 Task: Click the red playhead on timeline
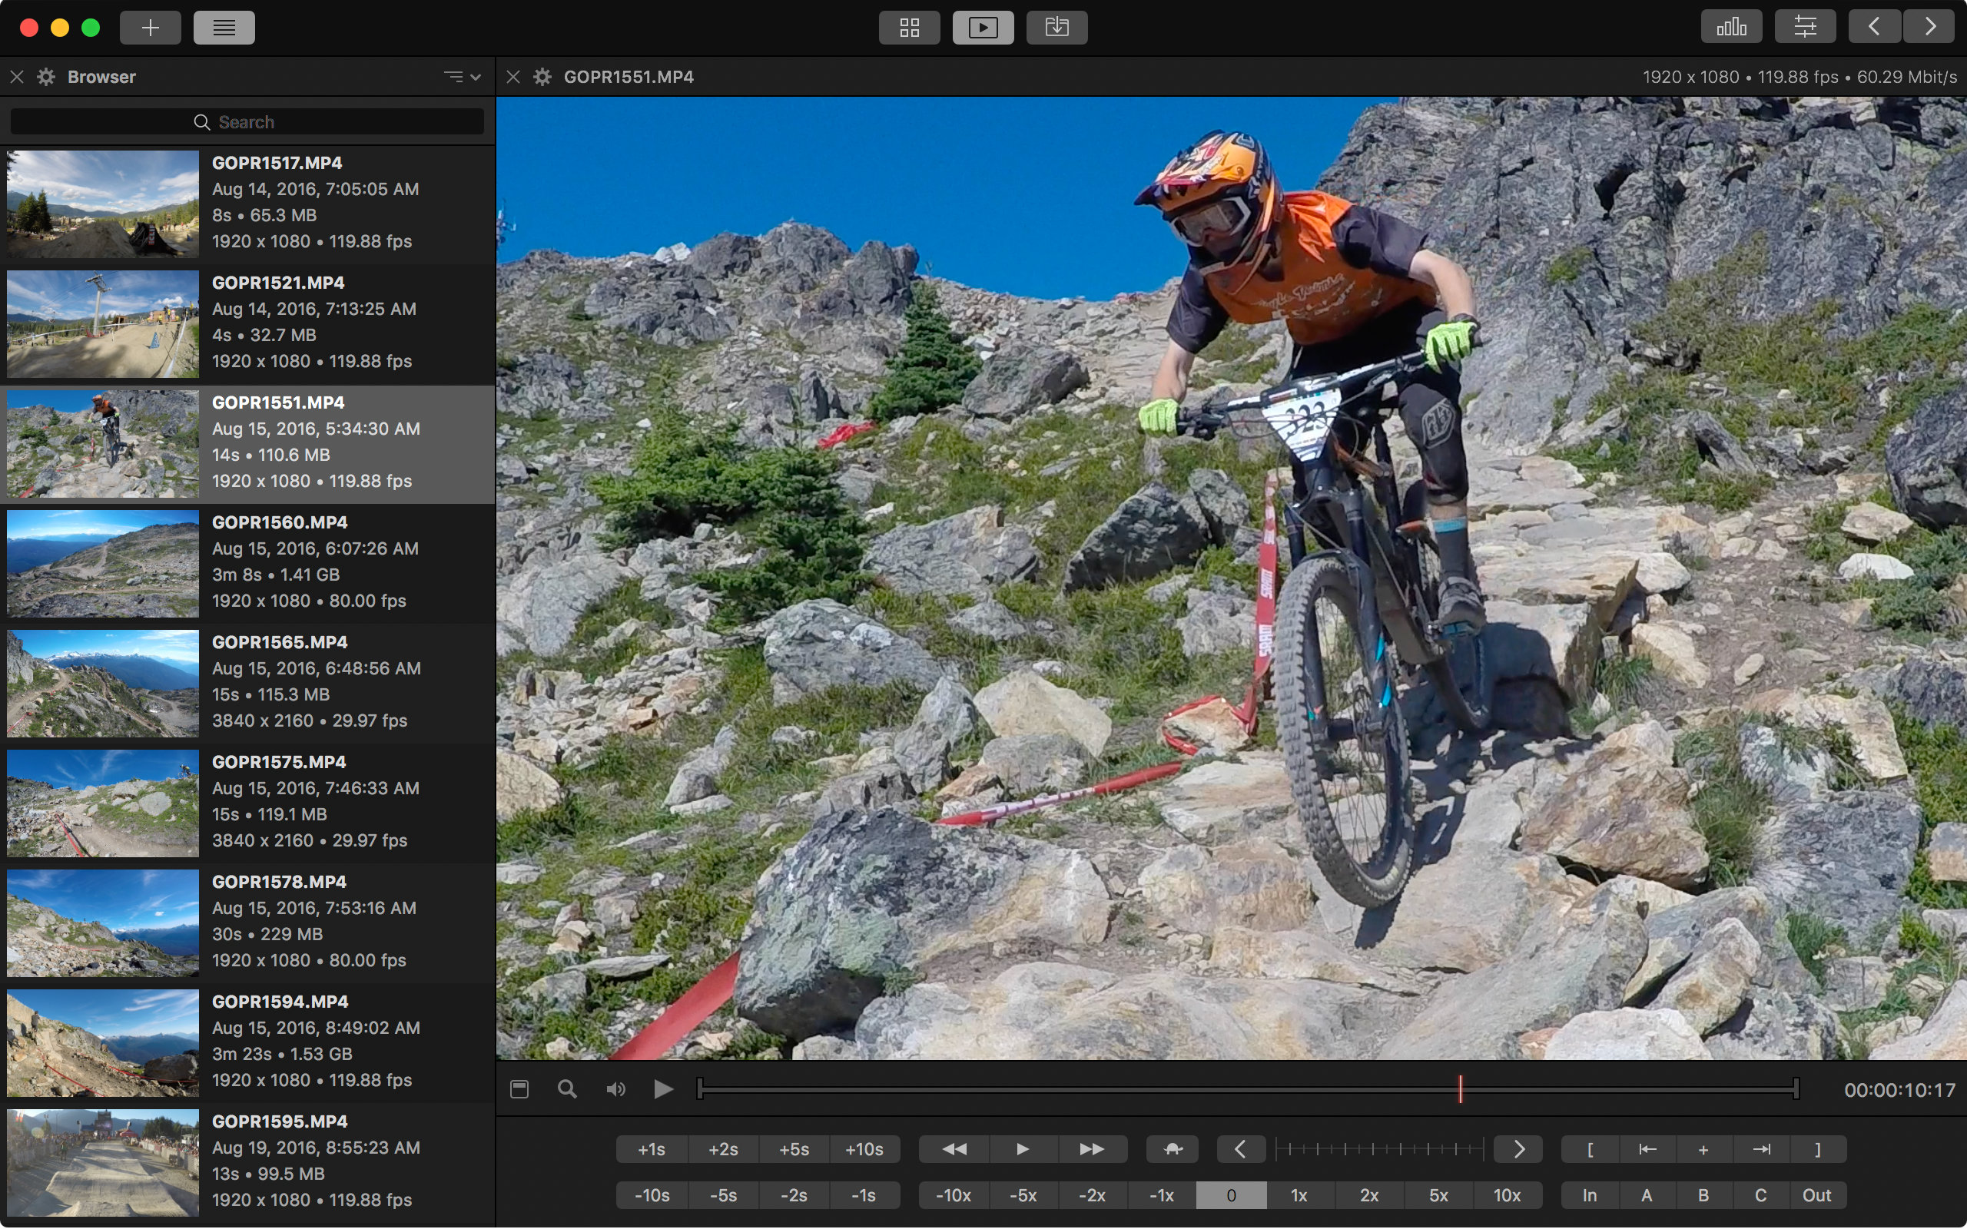point(1460,1089)
